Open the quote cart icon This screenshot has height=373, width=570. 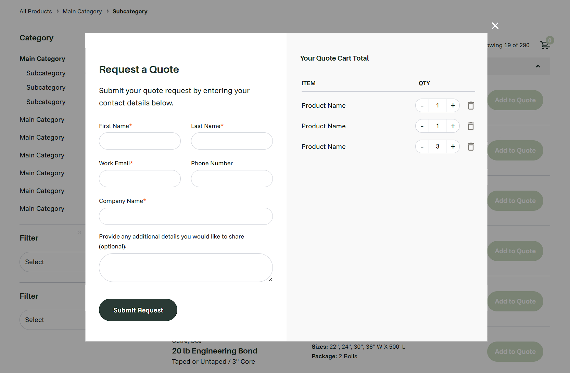545,45
